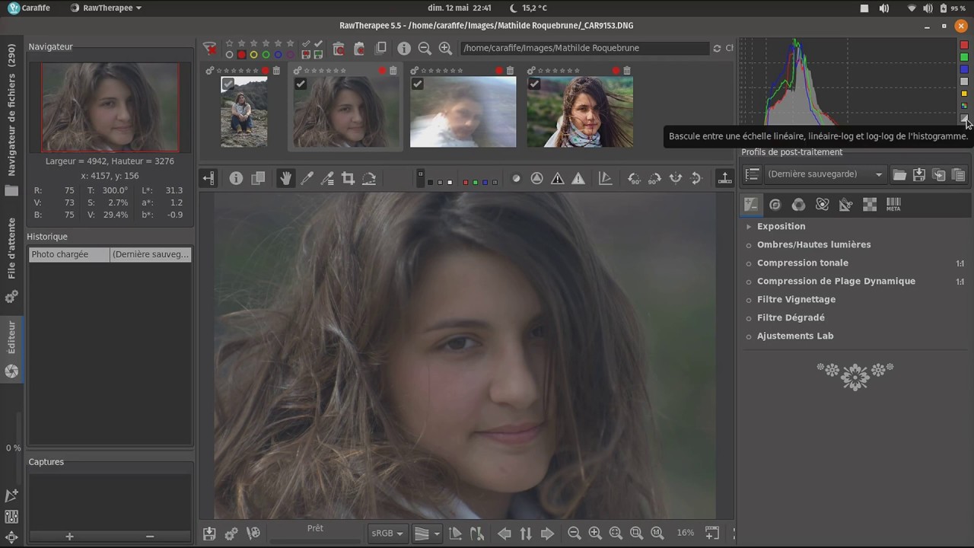Viewport: 974px width, 548px height.
Task: Toggle checkbox on second portrait thumbnail
Action: pos(301,84)
